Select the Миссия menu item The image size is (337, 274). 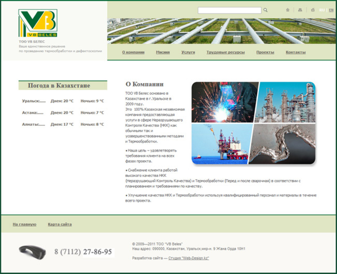pos(163,52)
